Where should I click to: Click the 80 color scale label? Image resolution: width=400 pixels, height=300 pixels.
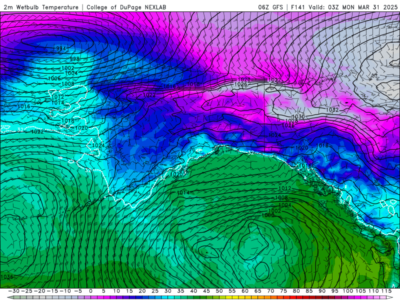coord(296,291)
